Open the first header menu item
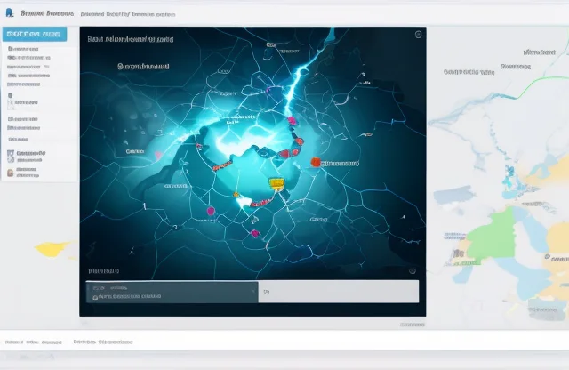This screenshot has width=569, height=370. pos(43,14)
